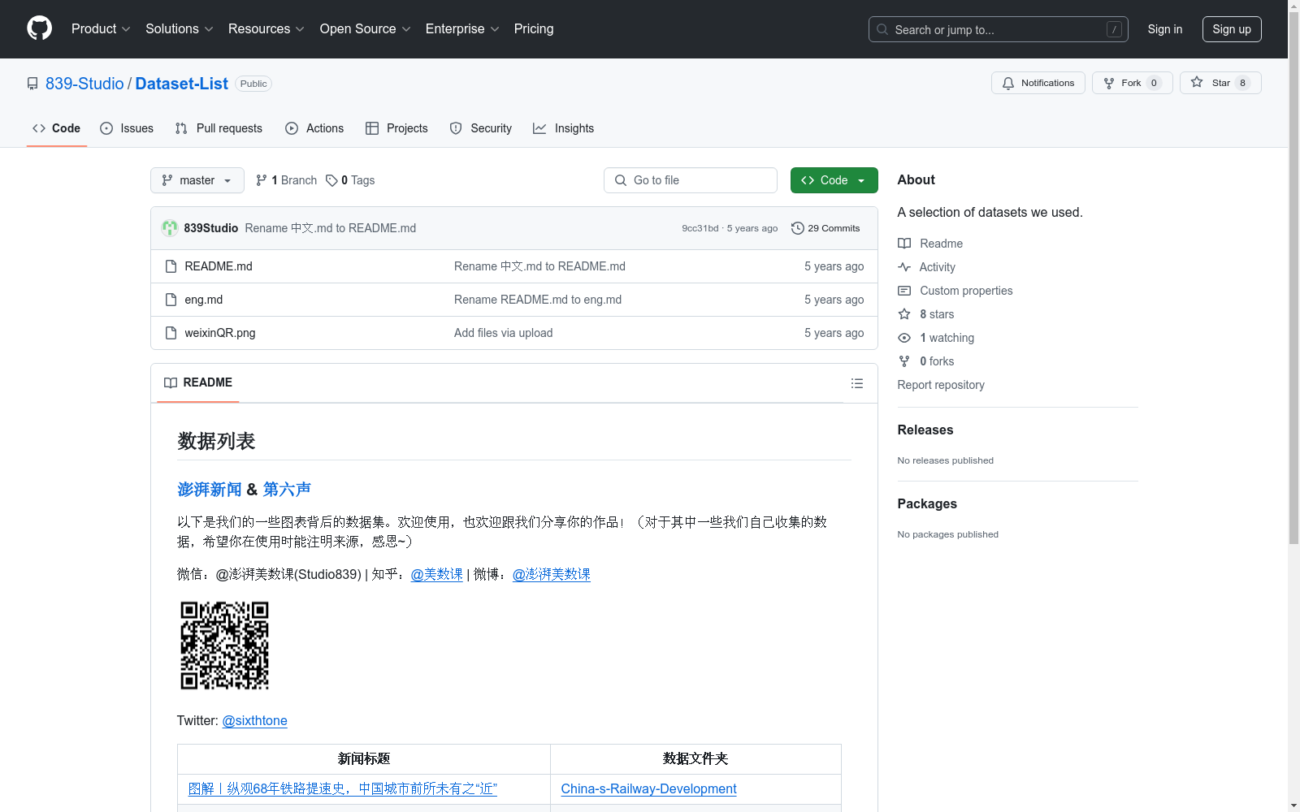Viewport: 1300px width, 812px height.
Task: Click the slash shortcut key icon in search
Action: (x=1114, y=29)
